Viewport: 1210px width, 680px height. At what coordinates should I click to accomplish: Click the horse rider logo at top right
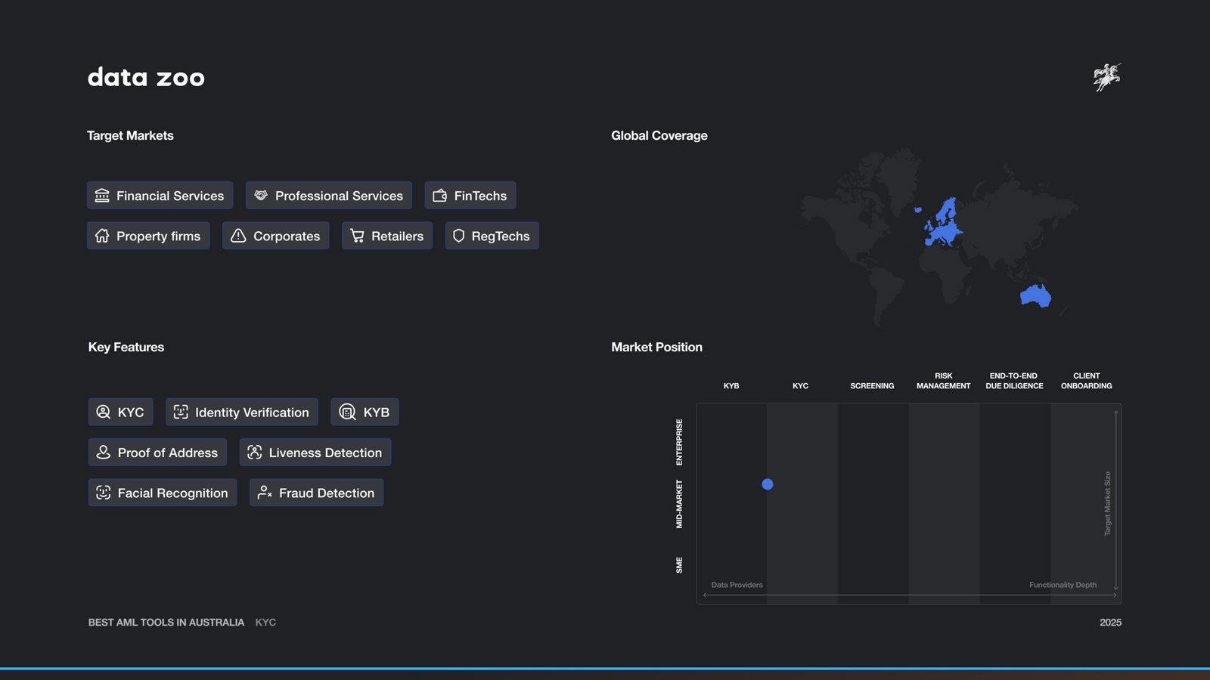[1107, 77]
